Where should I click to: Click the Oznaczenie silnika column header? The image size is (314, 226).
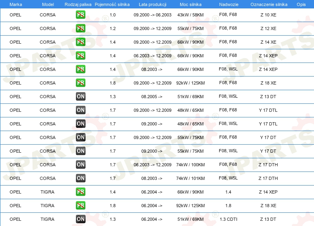(269, 4)
